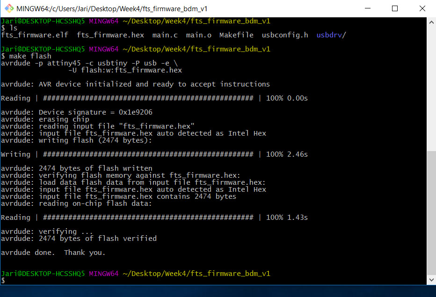The image size is (436, 297).
Task: Click 'usbconfig.h' in ls output
Action: (285, 35)
